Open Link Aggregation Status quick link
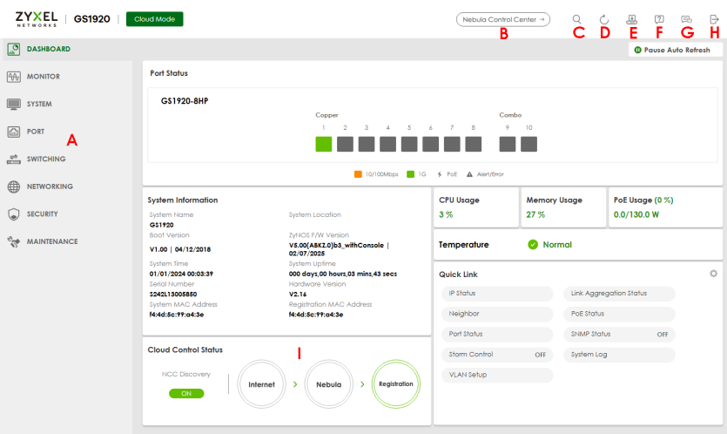Screen dimensions: 727x434 (619, 294)
